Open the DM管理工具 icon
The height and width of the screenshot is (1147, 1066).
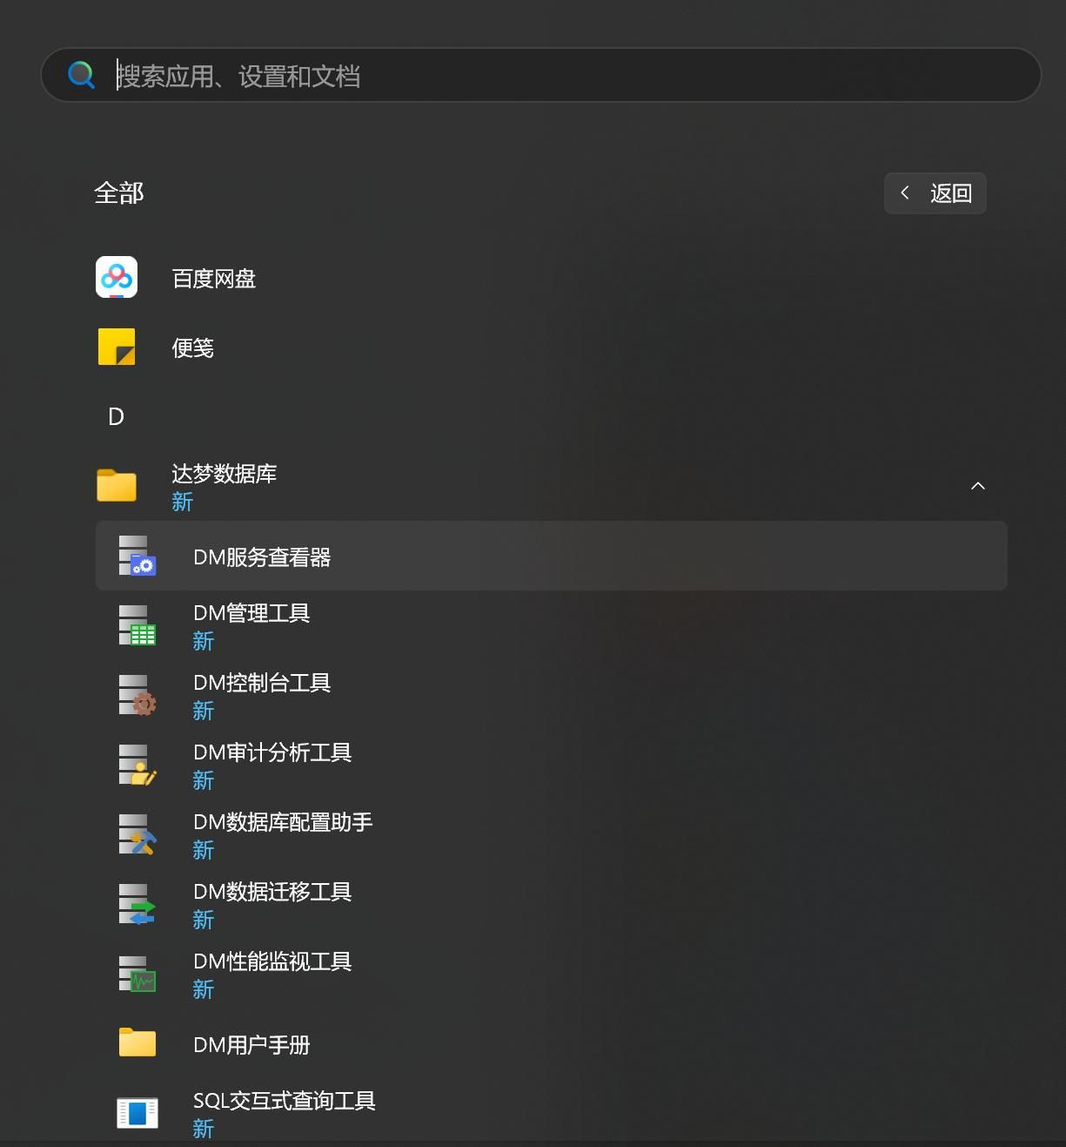click(137, 625)
